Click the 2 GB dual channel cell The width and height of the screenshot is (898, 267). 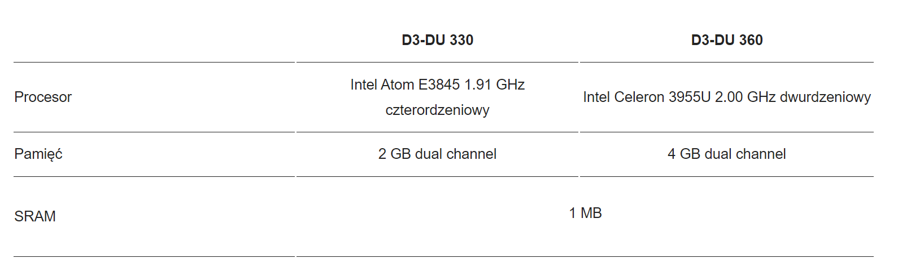437,154
